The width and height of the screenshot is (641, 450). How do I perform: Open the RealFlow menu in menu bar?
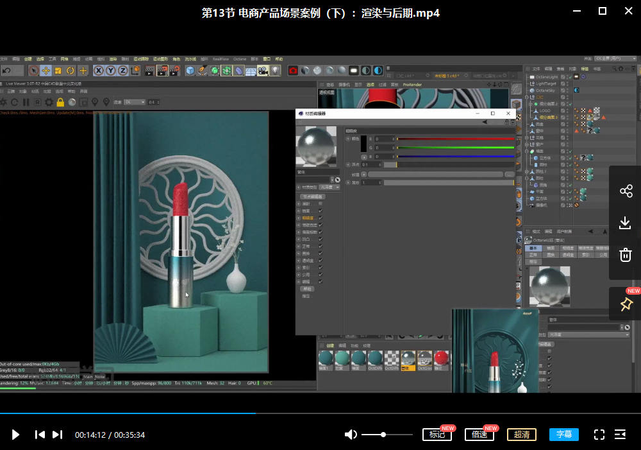pos(221,59)
